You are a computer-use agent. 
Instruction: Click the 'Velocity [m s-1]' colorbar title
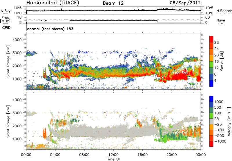tap(229, 121)
